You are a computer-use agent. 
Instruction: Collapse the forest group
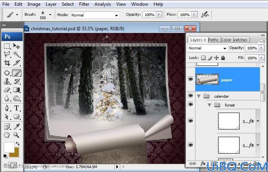(209, 105)
